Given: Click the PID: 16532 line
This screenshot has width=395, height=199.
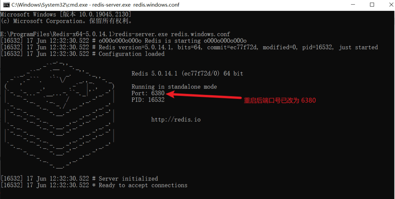Looking at the screenshot, I should 148,100.
